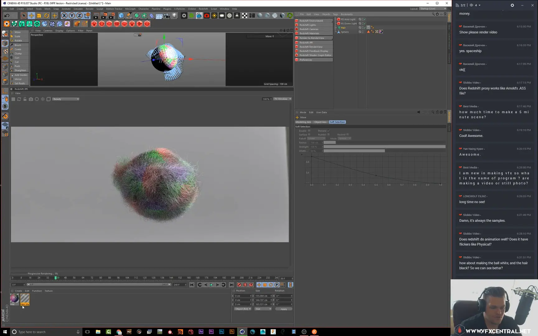Click first red Redshift light bulb icon
This screenshot has width=538, height=336.
pos(94,24)
